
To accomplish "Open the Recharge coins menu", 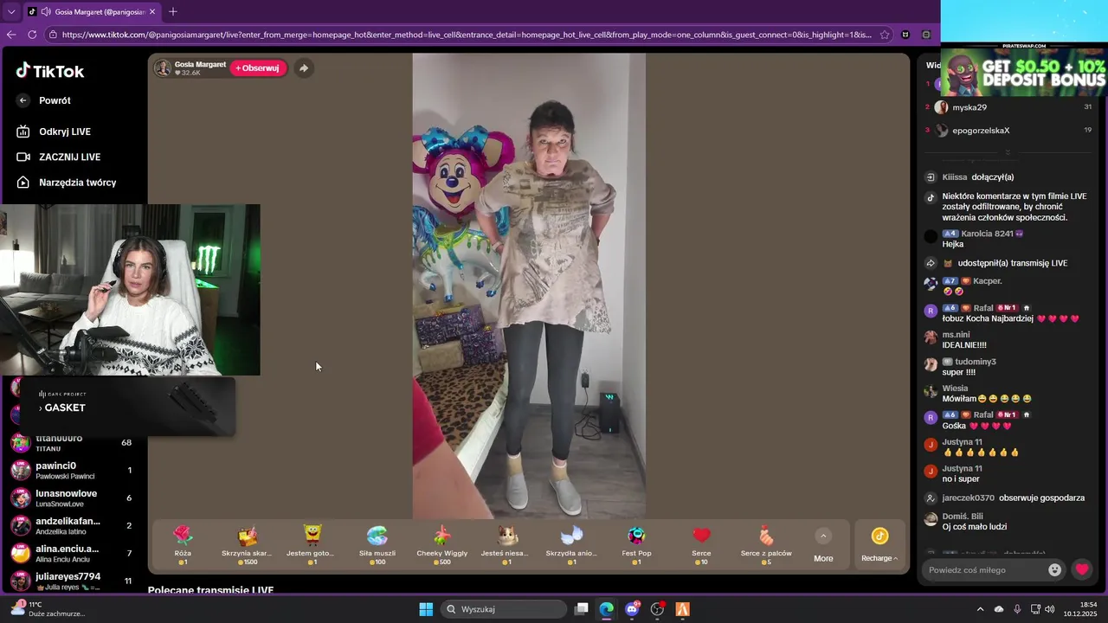I will [879, 545].
